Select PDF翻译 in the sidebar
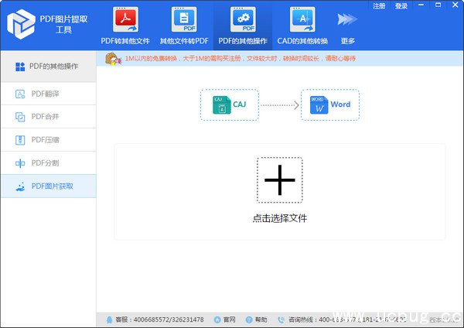464x328 pixels. tap(48, 94)
